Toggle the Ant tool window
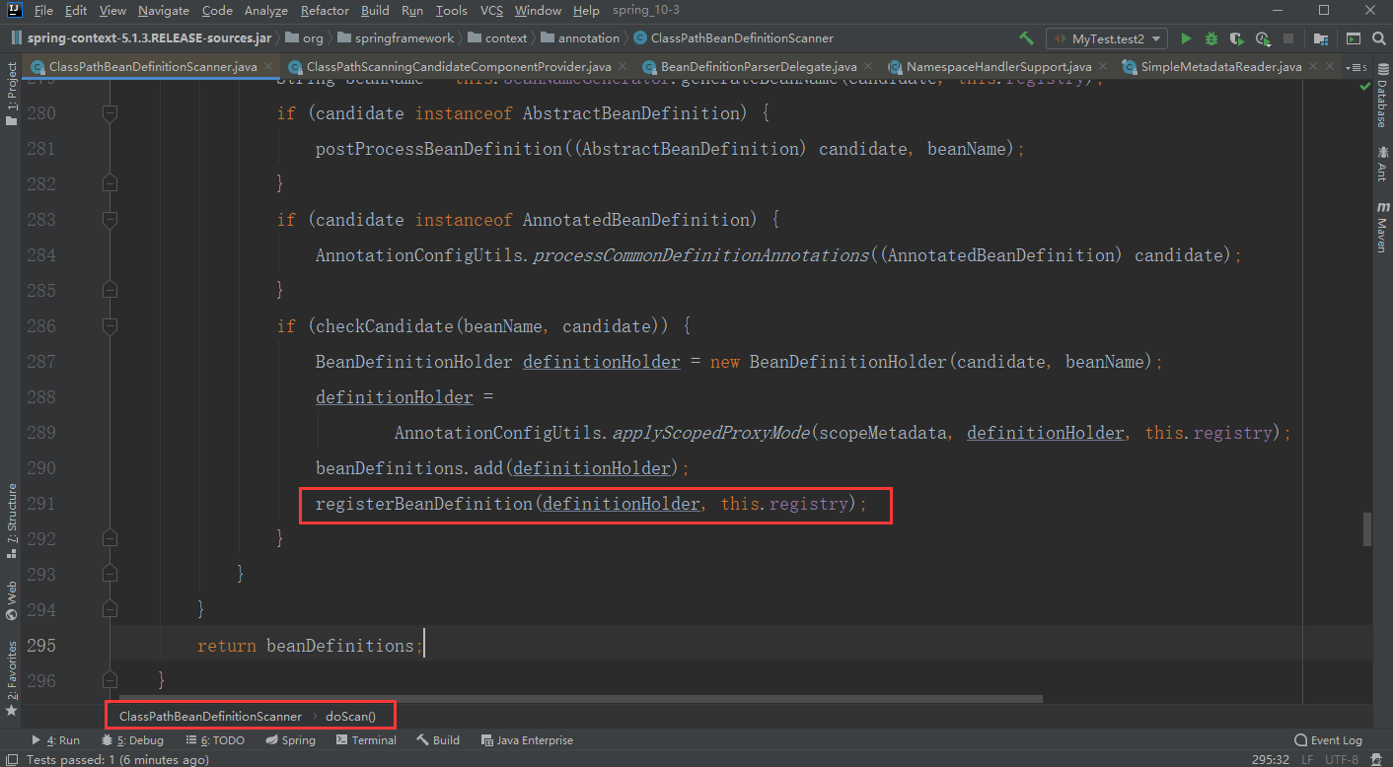 [x=1381, y=164]
